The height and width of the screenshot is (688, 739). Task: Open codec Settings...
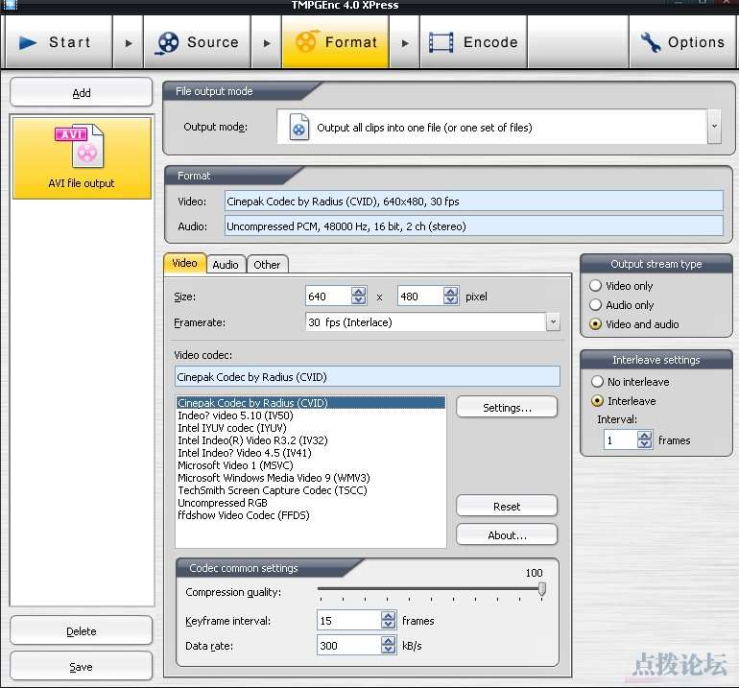tap(507, 407)
